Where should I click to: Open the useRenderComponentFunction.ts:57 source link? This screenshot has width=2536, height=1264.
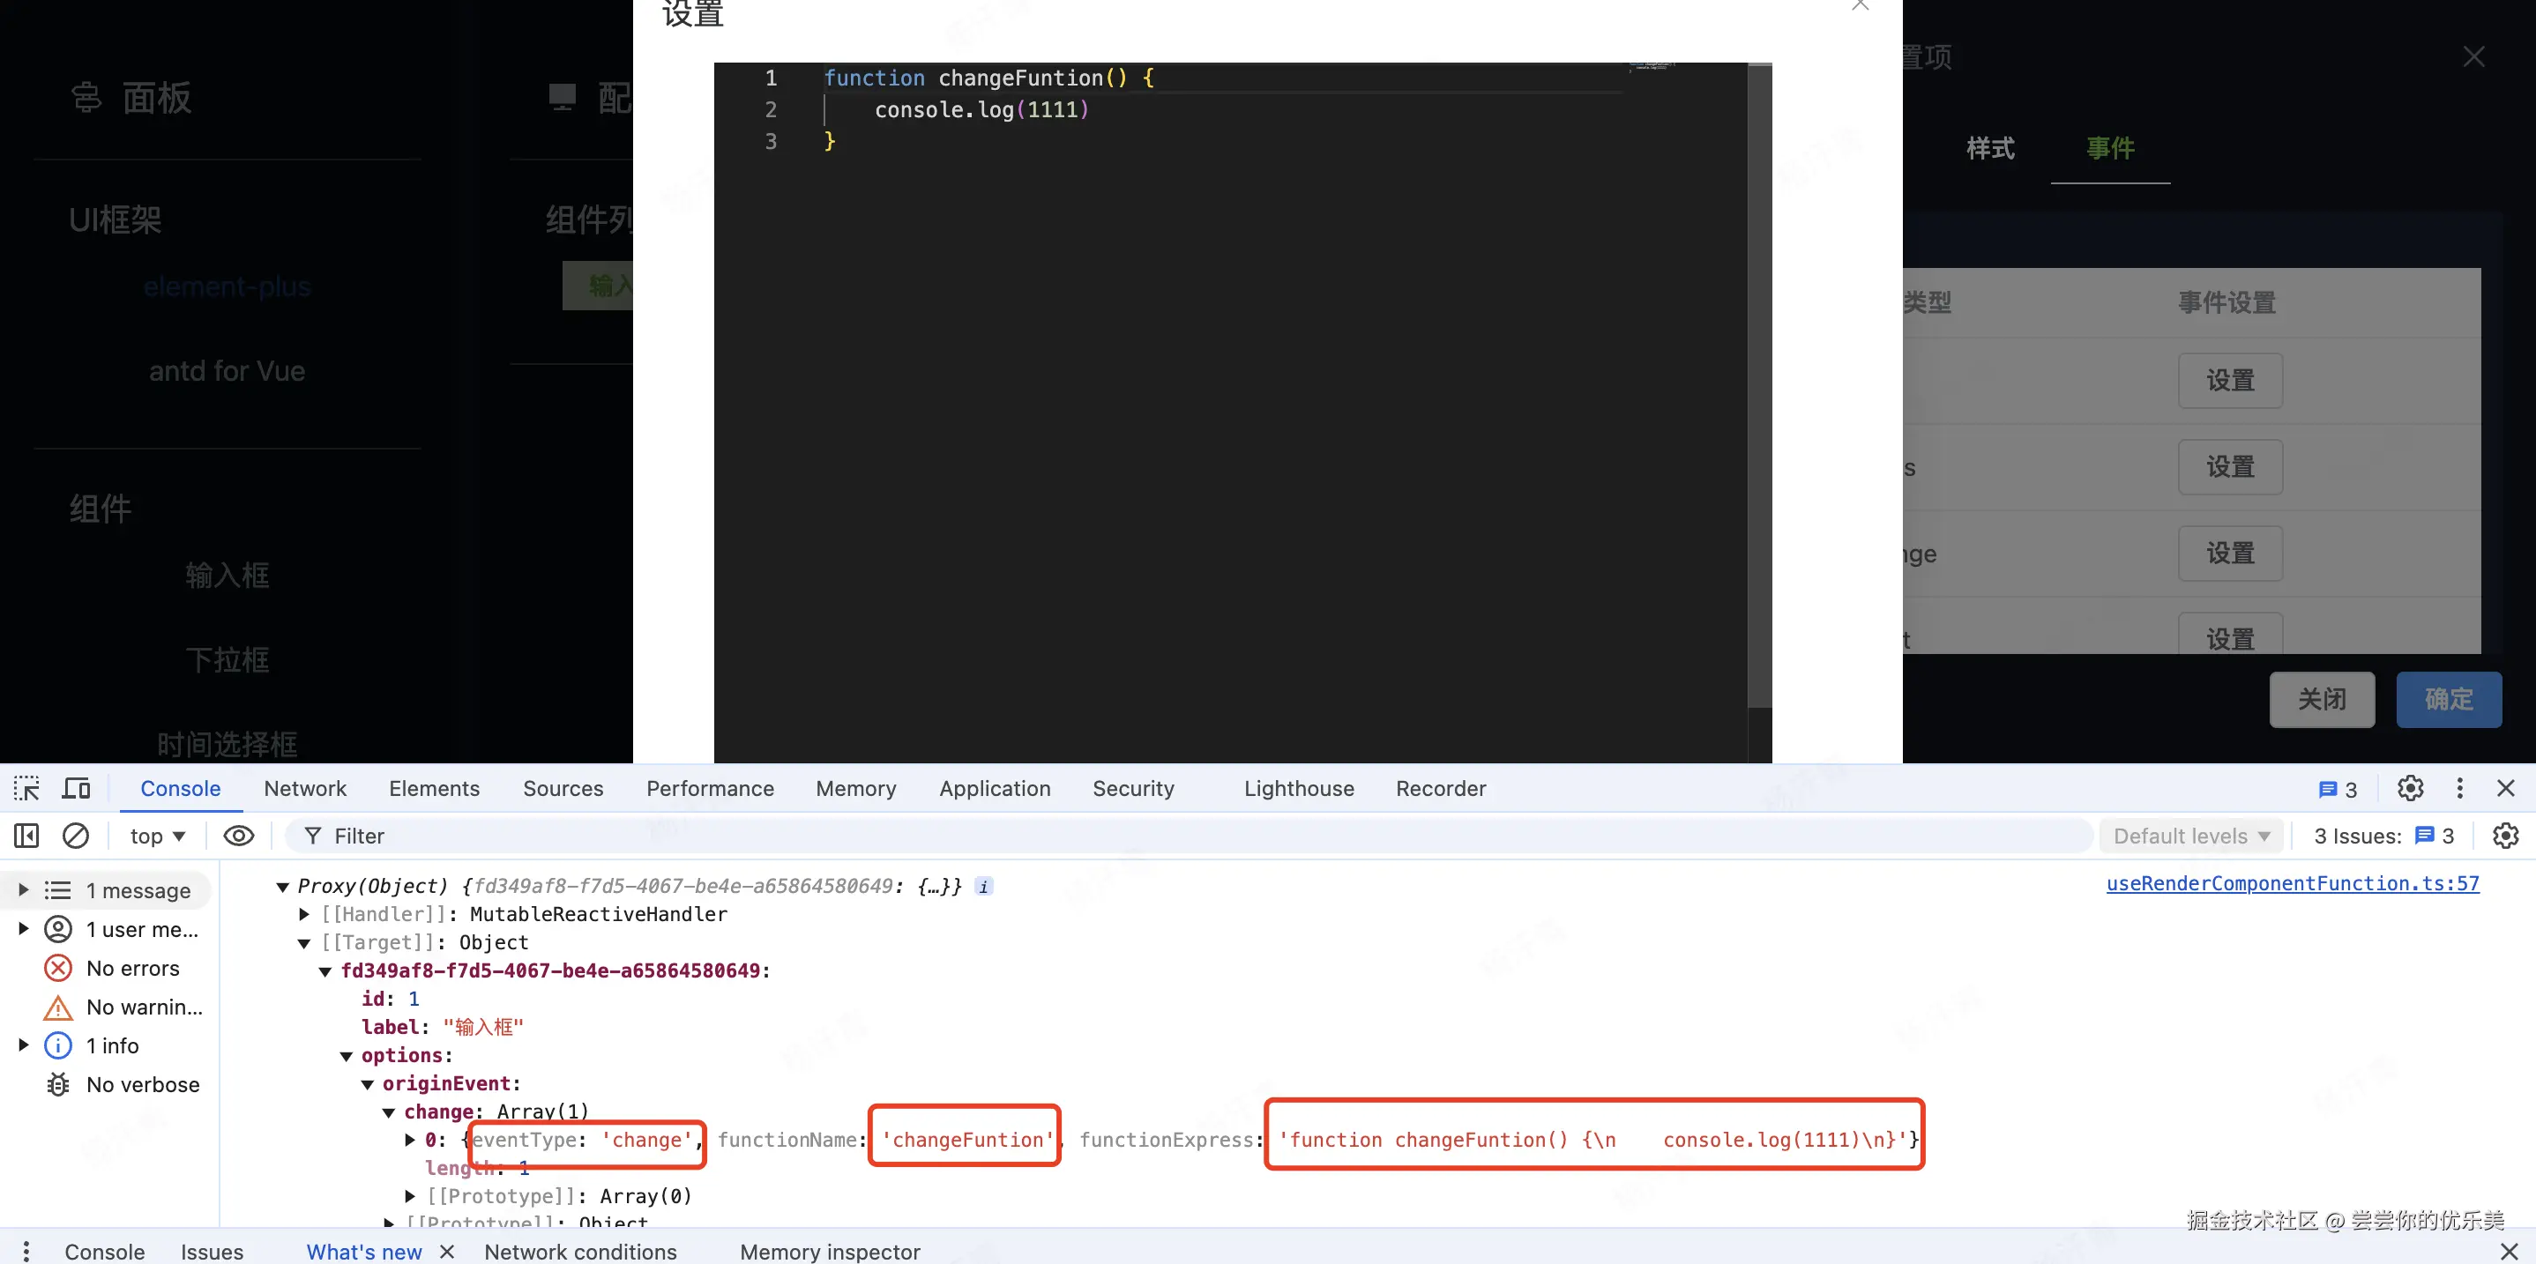[2292, 883]
